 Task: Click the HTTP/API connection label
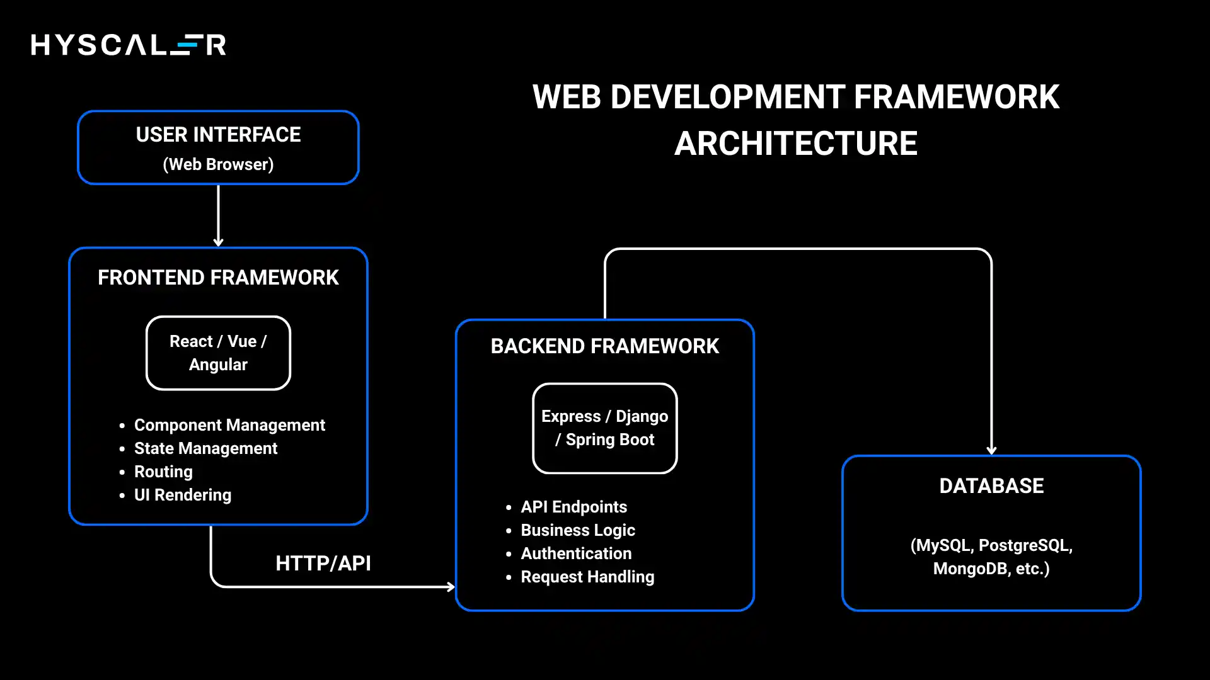(323, 563)
